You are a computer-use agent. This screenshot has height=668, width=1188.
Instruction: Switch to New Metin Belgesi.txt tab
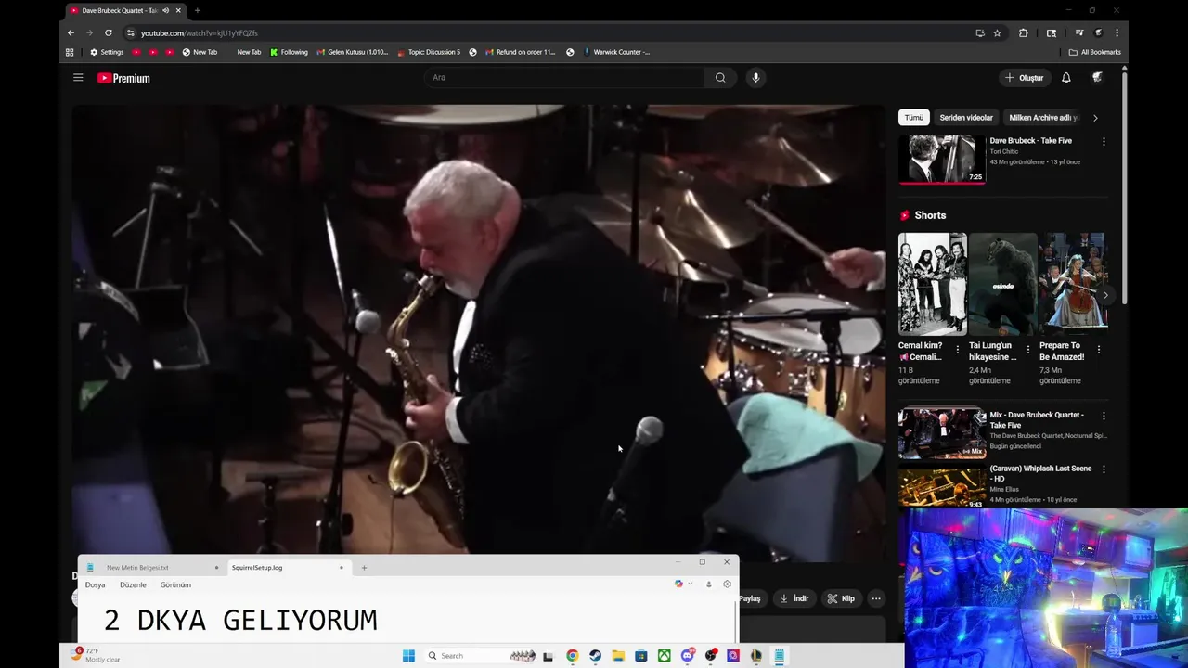click(154, 568)
